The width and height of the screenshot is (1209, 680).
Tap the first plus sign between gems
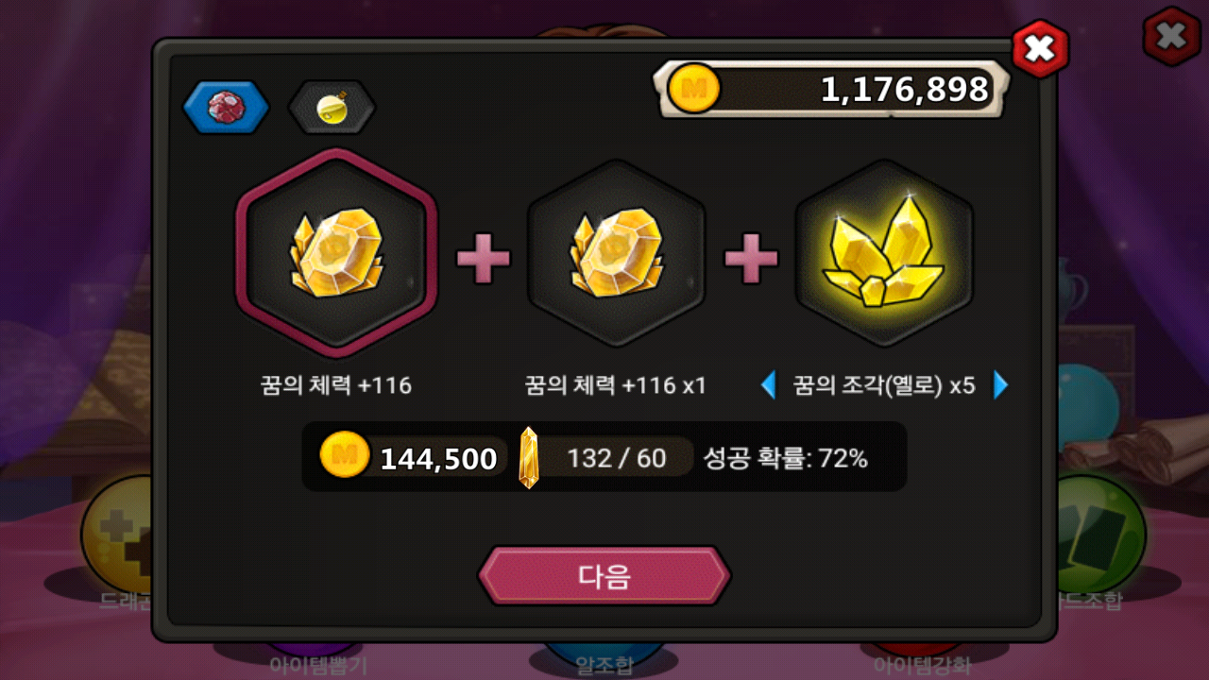pyautogui.click(x=484, y=258)
